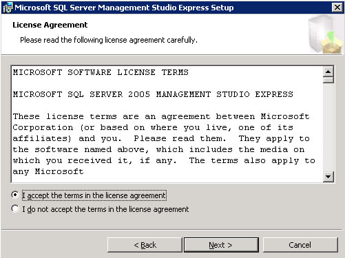Click the license scrollbar down arrow

328,177
